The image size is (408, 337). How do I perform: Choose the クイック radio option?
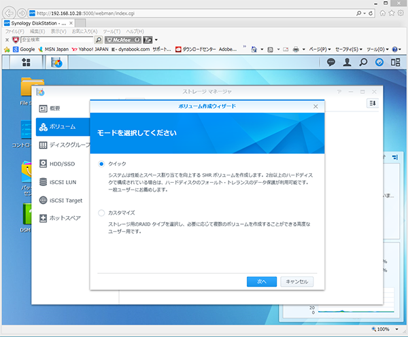[101, 164]
